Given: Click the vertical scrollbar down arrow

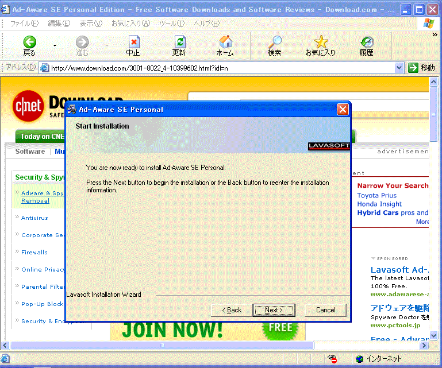Looking at the screenshot, I should pos(433,335).
